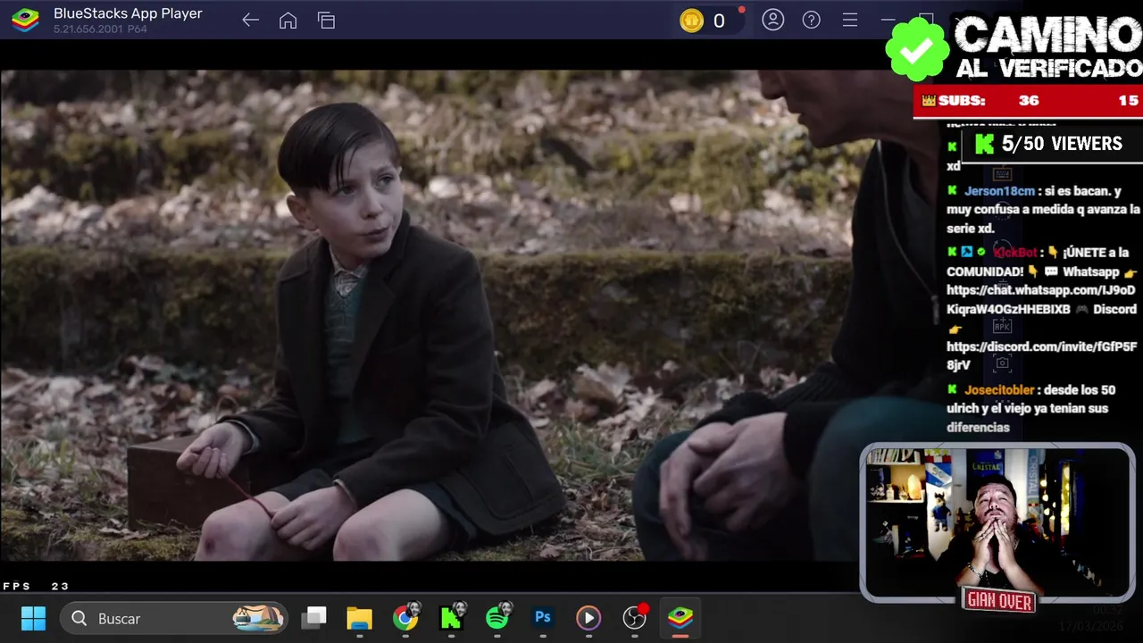
Task: Open File Explorer from taskbar
Action: (x=359, y=618)
